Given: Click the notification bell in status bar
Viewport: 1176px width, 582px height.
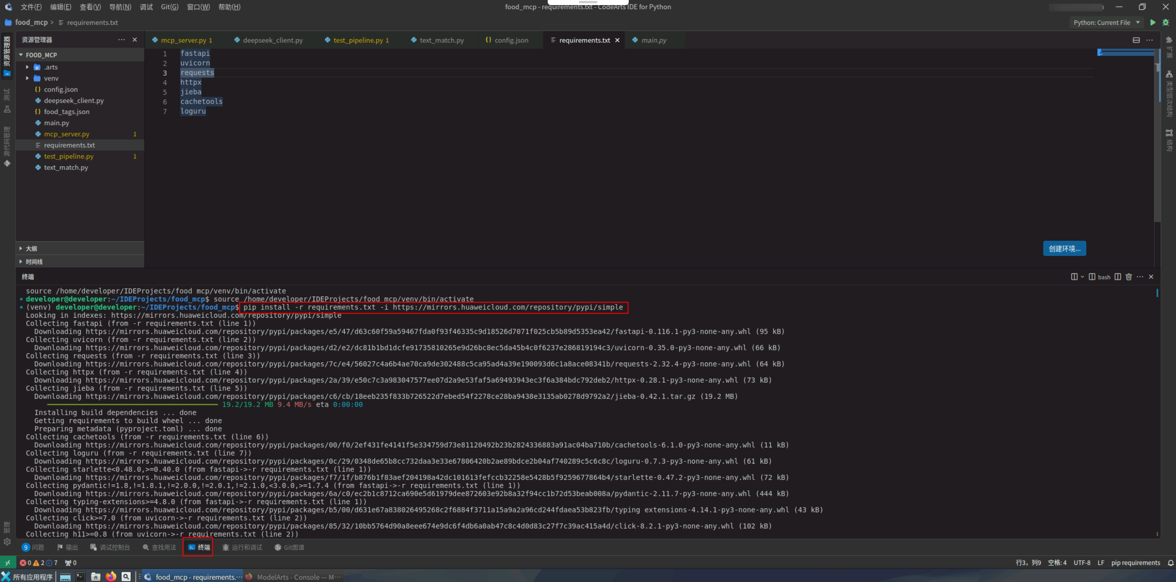Looking at the screenshot, I should tap(1170, 563).
